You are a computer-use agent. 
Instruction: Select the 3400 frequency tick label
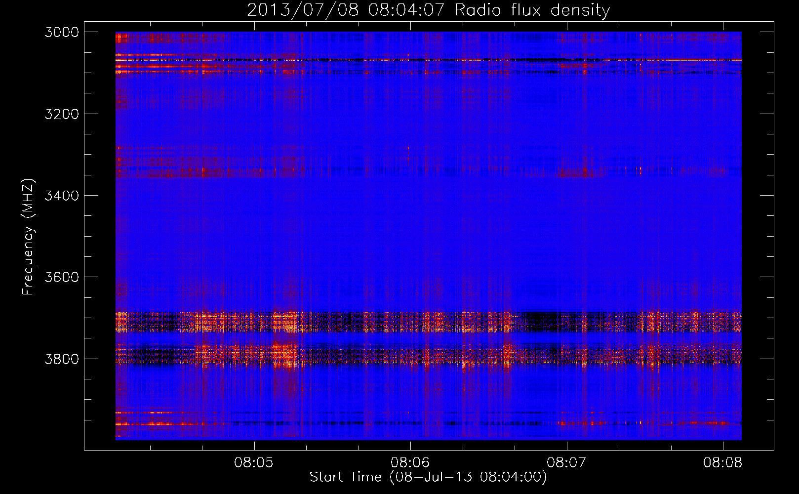62,196
